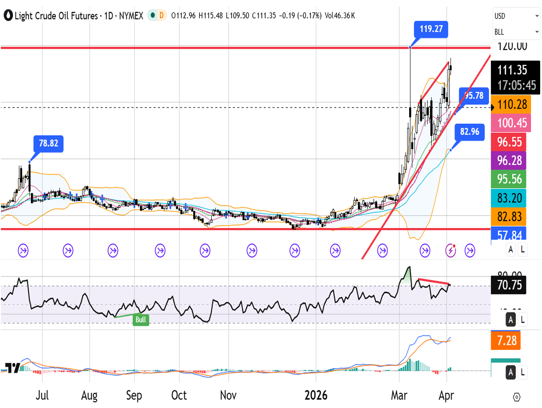Viewport: 542px width, 408px height.
Task: Click the 119.27 high price label
Action: (431, 29)
